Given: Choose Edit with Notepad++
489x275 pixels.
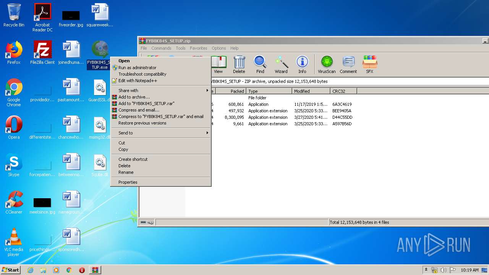Looking at the screenshot, I should (160, 81).
